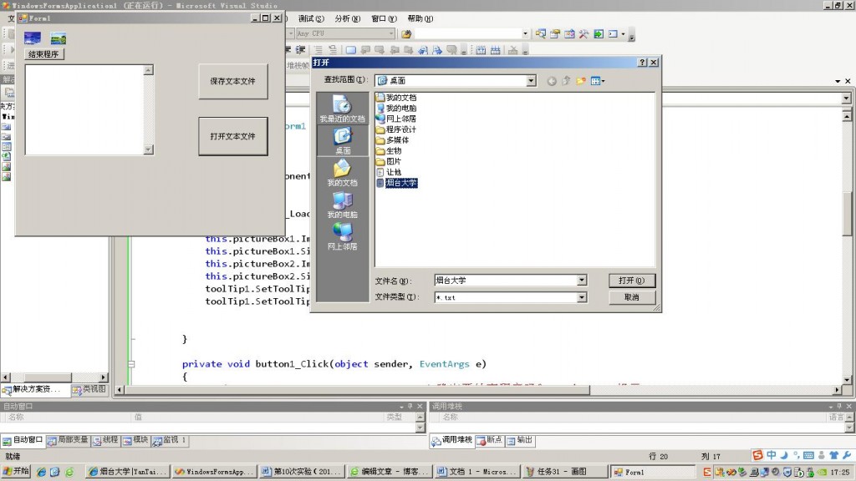Image resolution: width=856 pixels, height=481 pixels.
Task: Open the Properties window toolbar icon
Action: click(x=555, y=33)
